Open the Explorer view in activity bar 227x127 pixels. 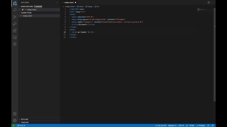click(x=15, y=3)
